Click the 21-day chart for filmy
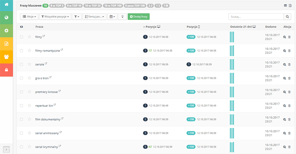This screenshot has width=296, height=154. tap(232, 37)
